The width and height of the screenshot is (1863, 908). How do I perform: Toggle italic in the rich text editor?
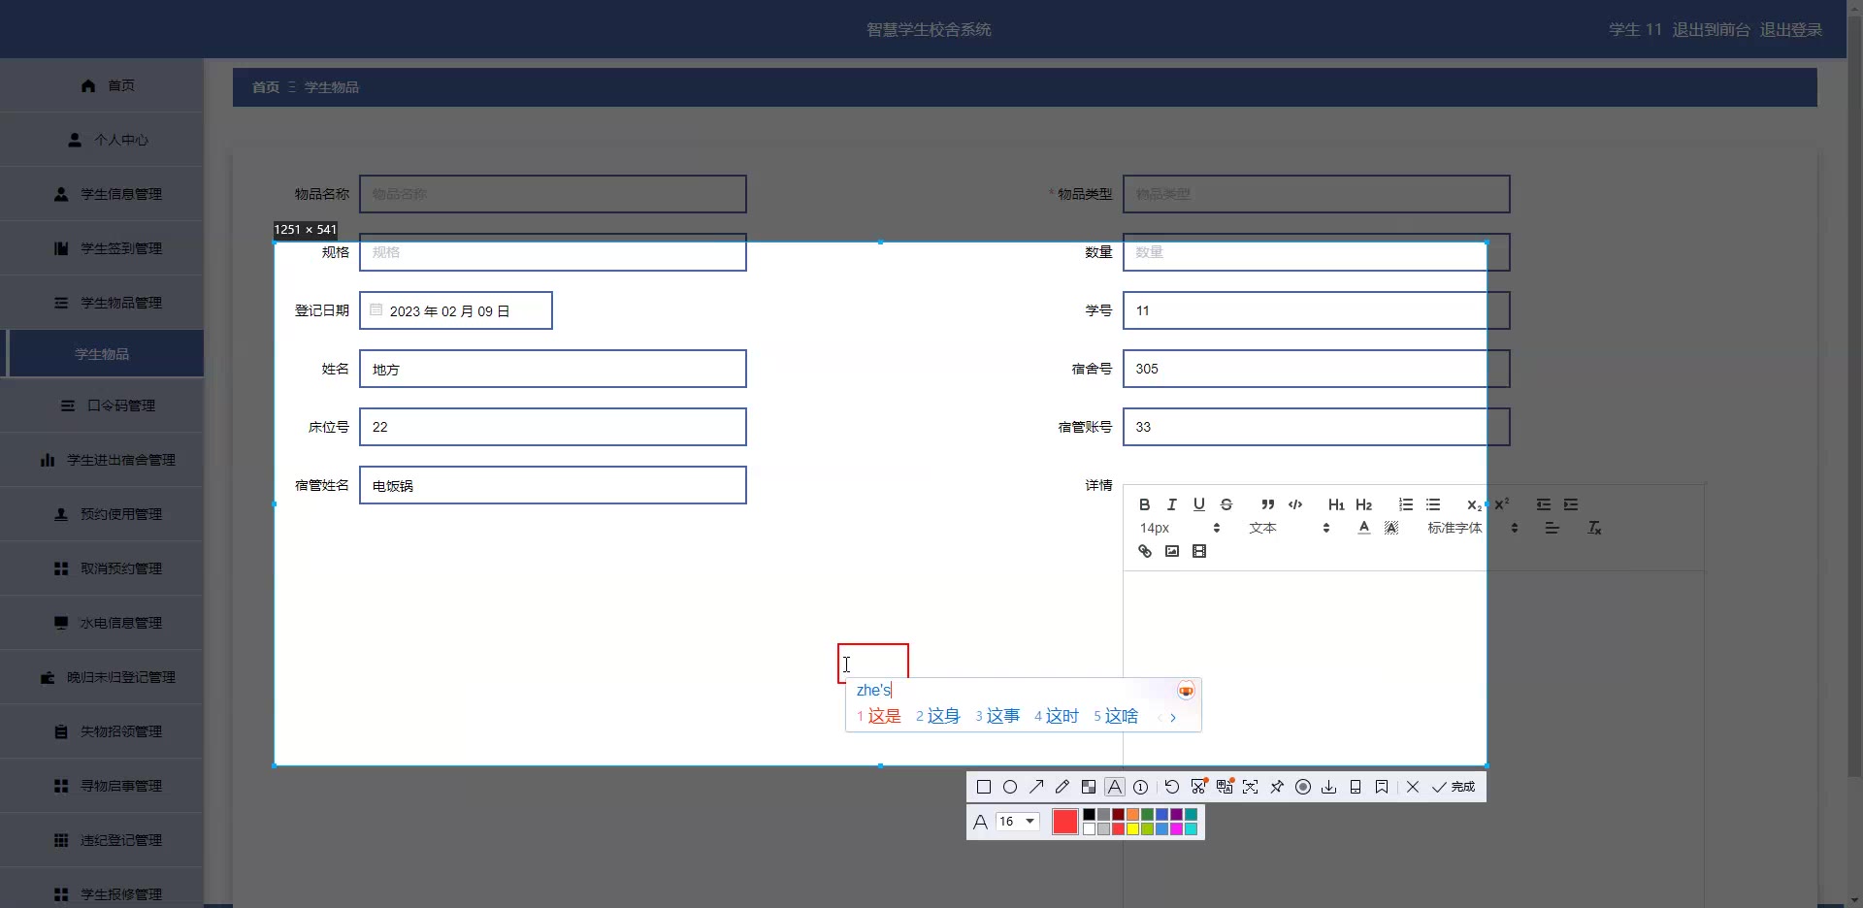(x=1172, y=504)
